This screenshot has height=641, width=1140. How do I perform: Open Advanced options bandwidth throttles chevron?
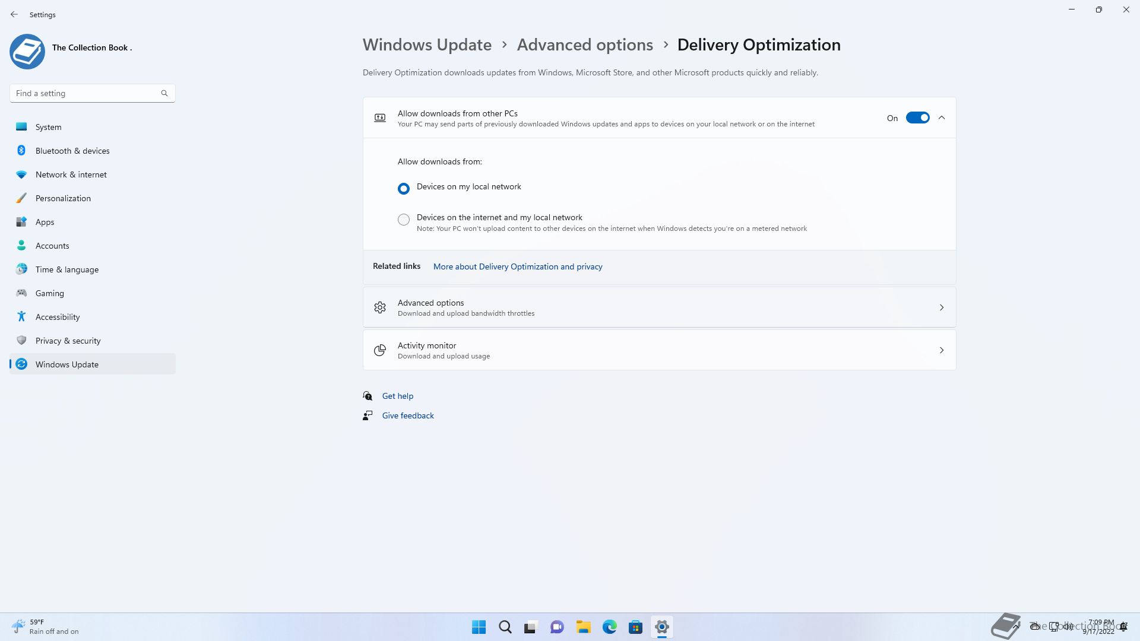coord(942,307)
